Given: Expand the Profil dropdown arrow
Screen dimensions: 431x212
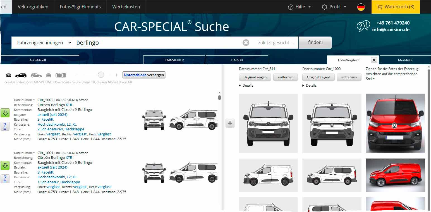Looking at the screenshot, I should (x=345, y=7).
